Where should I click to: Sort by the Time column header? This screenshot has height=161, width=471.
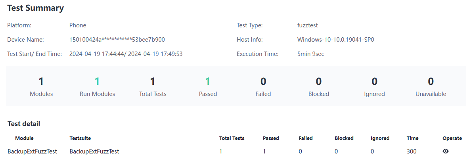[412, 138]
